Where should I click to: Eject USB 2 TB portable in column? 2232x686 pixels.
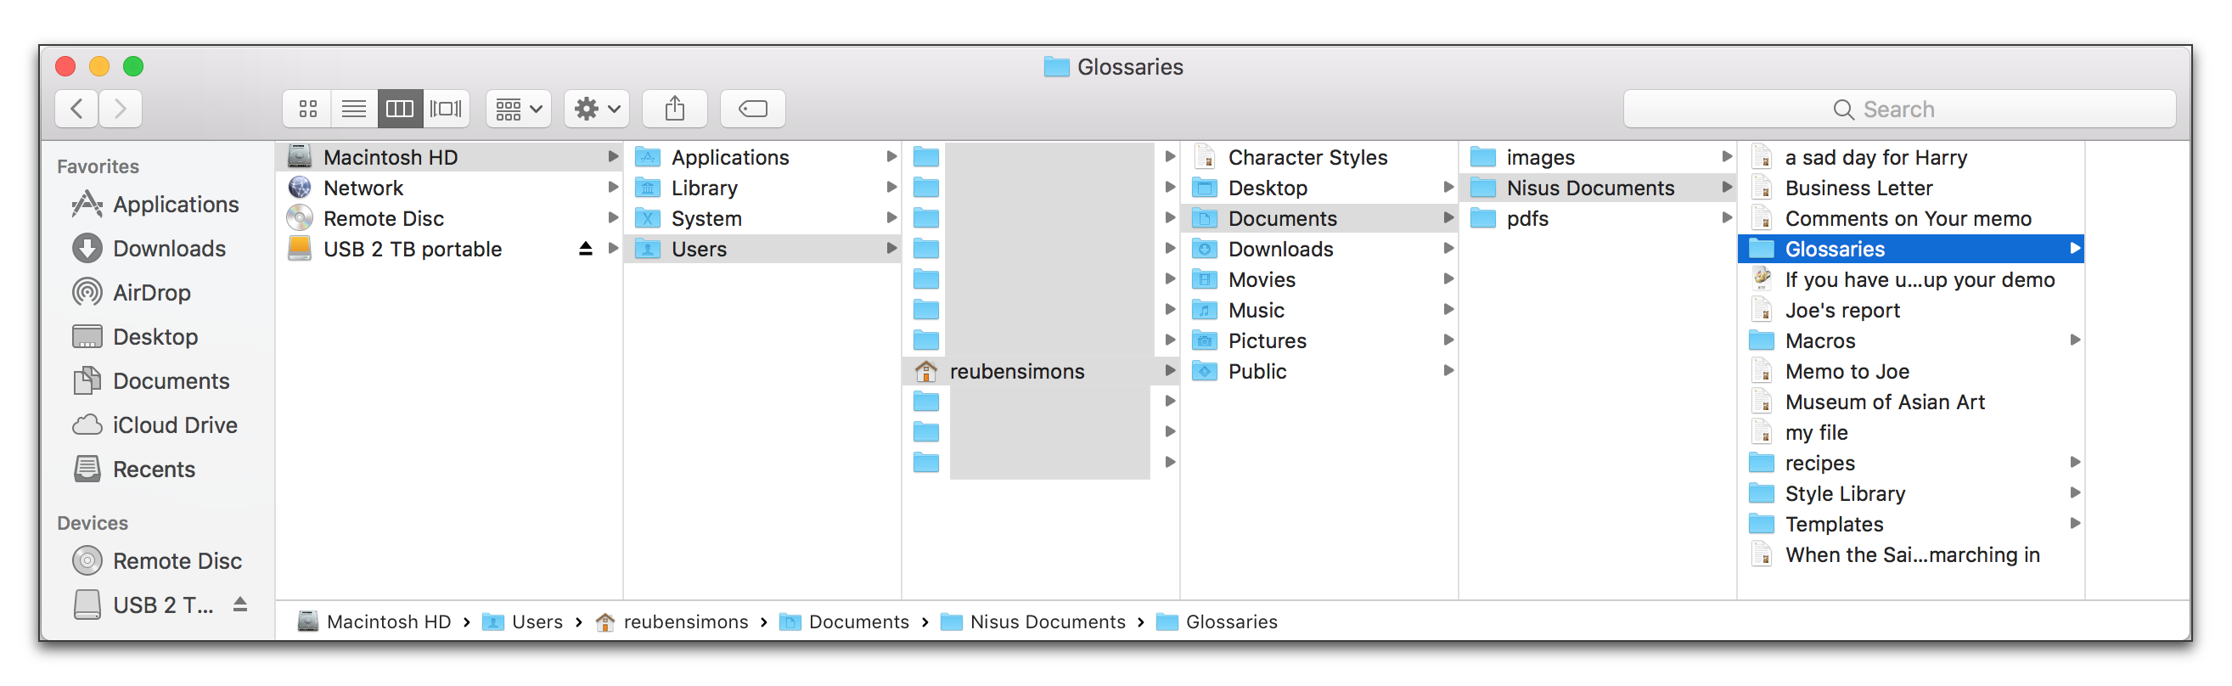[585, 250]
